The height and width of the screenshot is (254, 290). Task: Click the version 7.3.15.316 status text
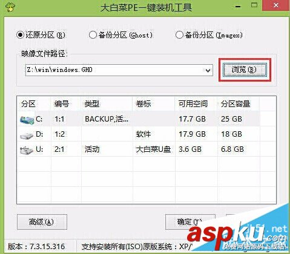click(x=36, y=246)
